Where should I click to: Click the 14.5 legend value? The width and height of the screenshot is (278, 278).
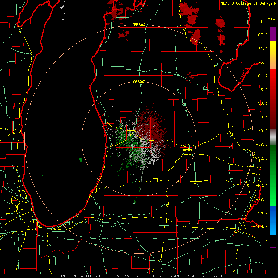coord(263,117)
